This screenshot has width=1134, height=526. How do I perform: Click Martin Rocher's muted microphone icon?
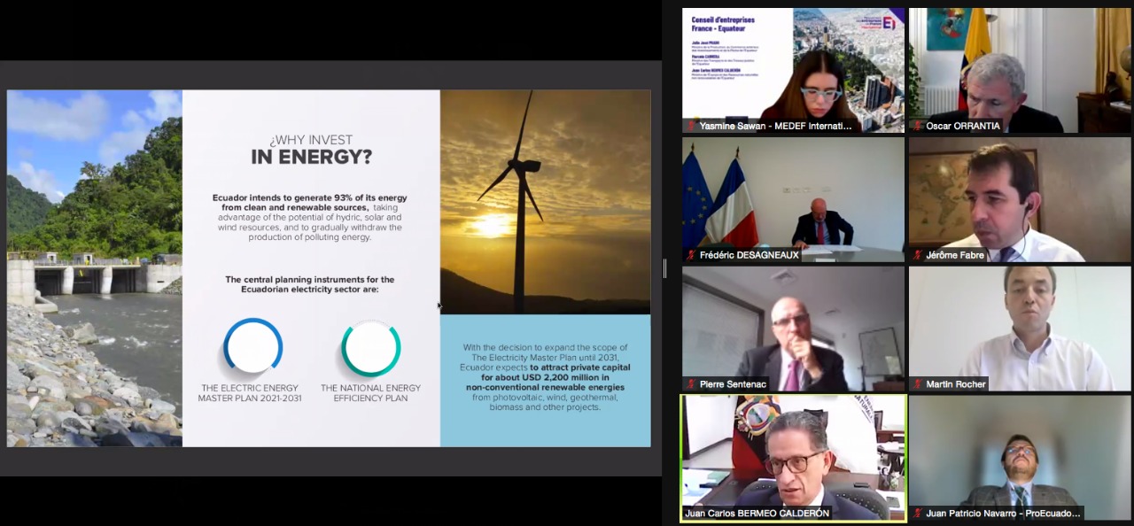click(x=918, y=384)
